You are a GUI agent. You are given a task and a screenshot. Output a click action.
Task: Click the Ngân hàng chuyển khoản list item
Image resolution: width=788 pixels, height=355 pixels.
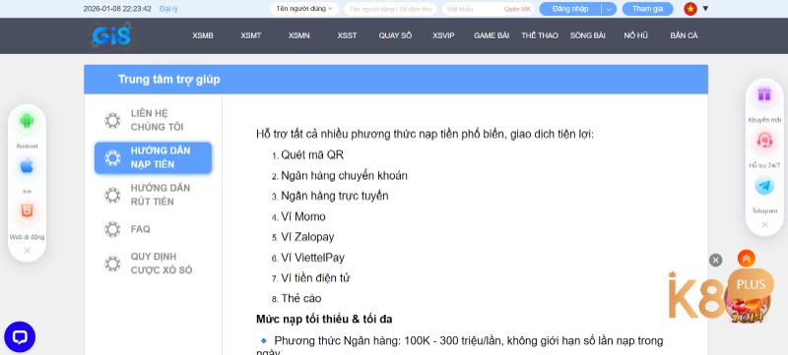pos(344,175)
